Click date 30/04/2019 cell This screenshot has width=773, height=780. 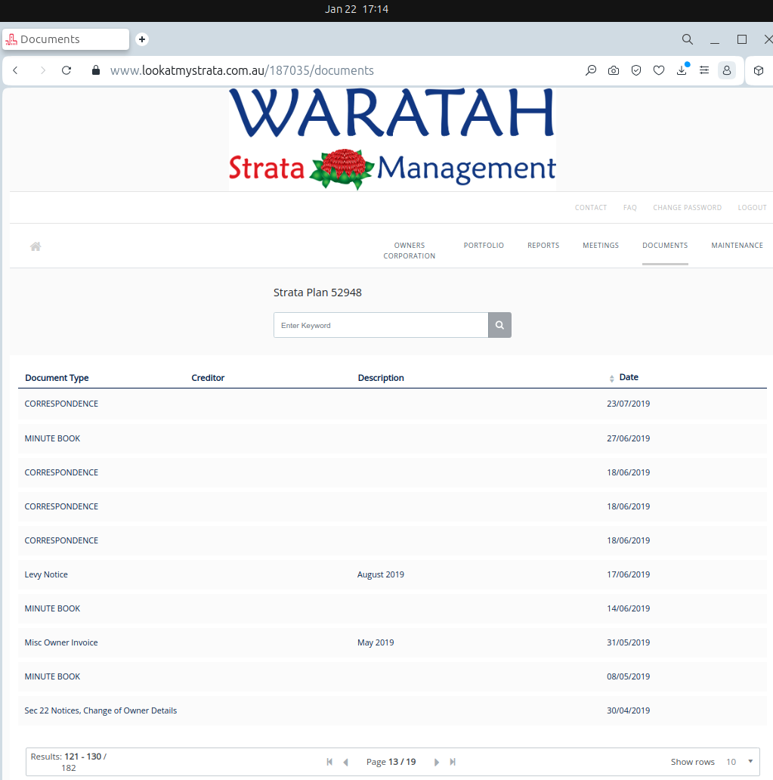[x=628, y=710]
